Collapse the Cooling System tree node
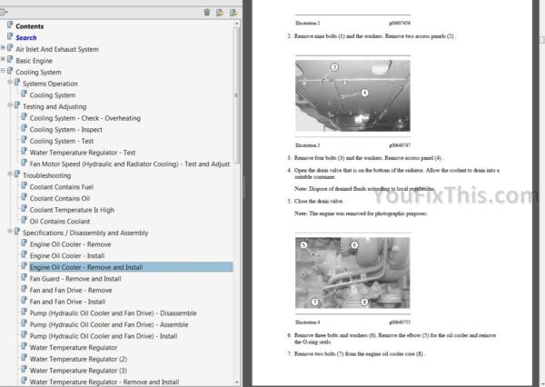 (3, 72)
